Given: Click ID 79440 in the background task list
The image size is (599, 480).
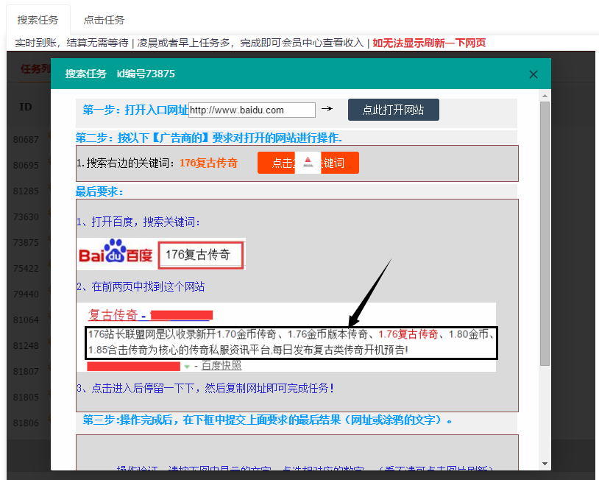Looking at the screenshot, I should click(26, 294).
